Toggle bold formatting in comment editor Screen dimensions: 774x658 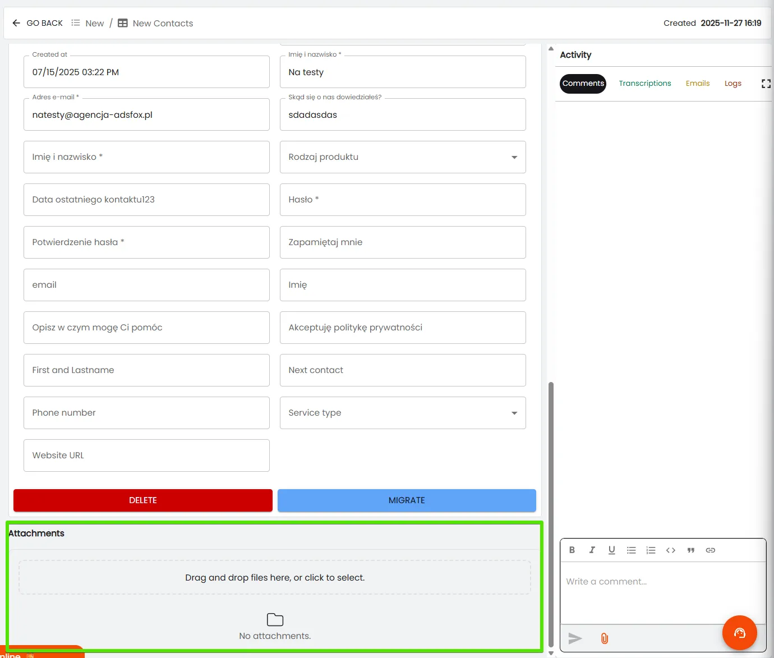coord(572,550)
